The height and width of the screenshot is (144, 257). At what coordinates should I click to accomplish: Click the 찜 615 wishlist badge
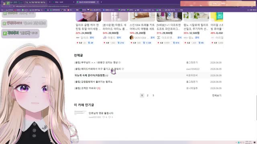tap(176, 43)
